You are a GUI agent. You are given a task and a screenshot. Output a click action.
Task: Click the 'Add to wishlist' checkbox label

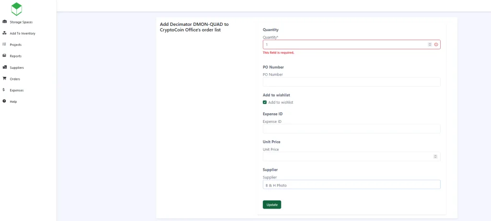(281, 102)
